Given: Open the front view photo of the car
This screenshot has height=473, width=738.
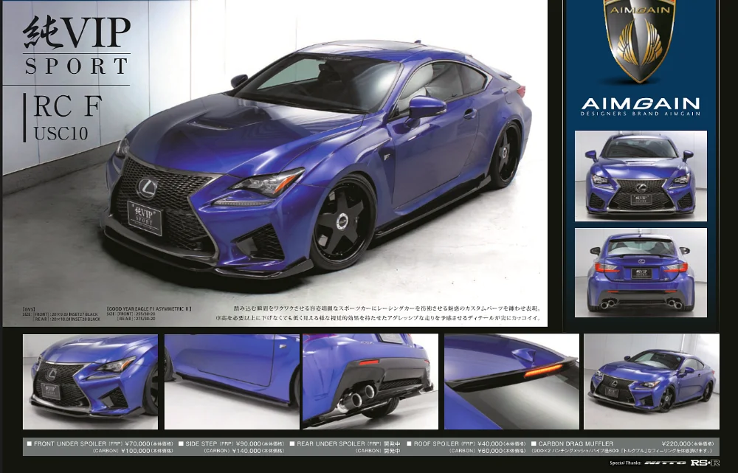Looking at the screenshot, I should click(641, 176).
